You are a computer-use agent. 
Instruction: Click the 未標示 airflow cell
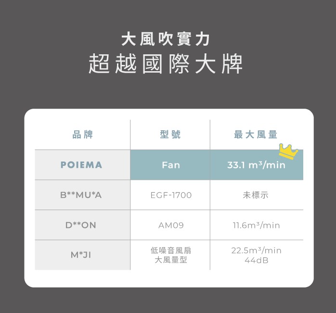click(256, 195)
